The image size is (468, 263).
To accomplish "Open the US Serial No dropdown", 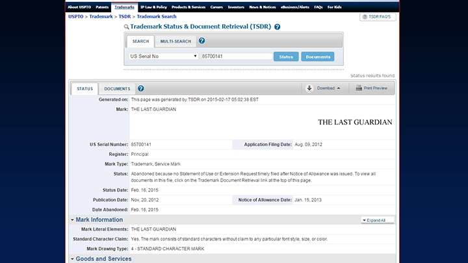I will coord(163,56).
